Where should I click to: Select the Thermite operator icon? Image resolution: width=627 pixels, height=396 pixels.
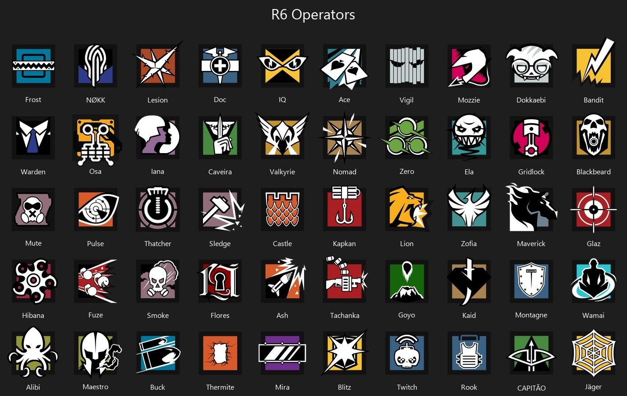[220, 353]
